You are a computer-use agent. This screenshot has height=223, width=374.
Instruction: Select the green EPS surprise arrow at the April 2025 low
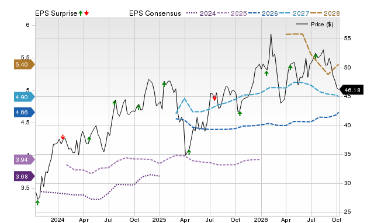[x=189, y=152]
